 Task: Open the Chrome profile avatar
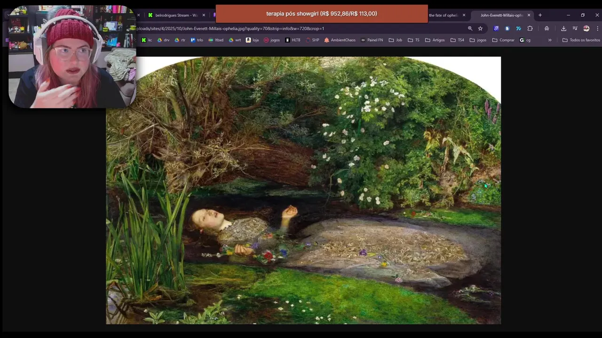(586, 29)
